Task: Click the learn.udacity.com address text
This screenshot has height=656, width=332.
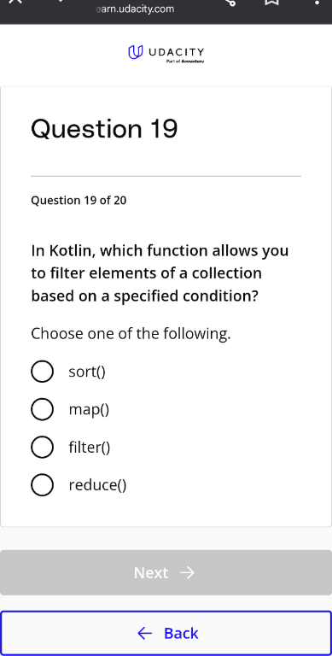Action: tap(135, 9)
